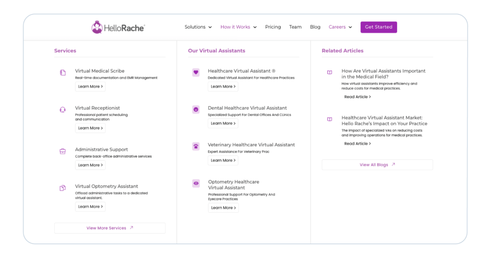Open the Team page
This screenshot has height=258, width=491.
295,27
